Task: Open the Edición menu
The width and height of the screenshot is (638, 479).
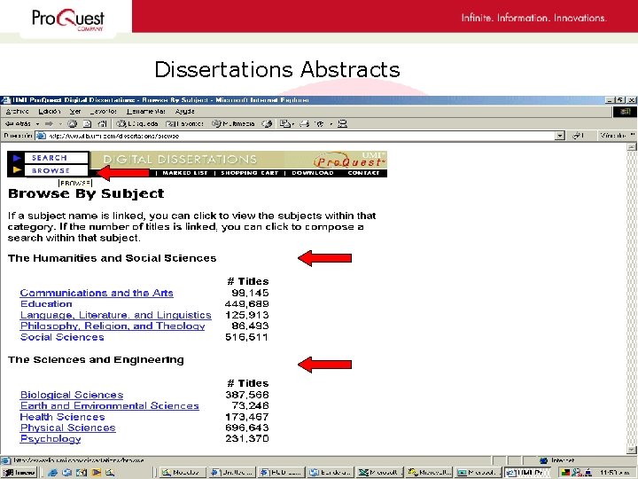Action: tap(50, 111)
